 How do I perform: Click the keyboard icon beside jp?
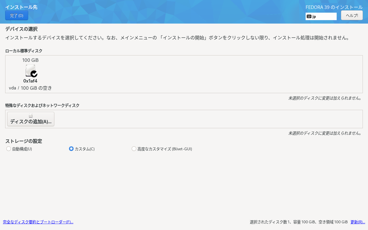point(309,16)
